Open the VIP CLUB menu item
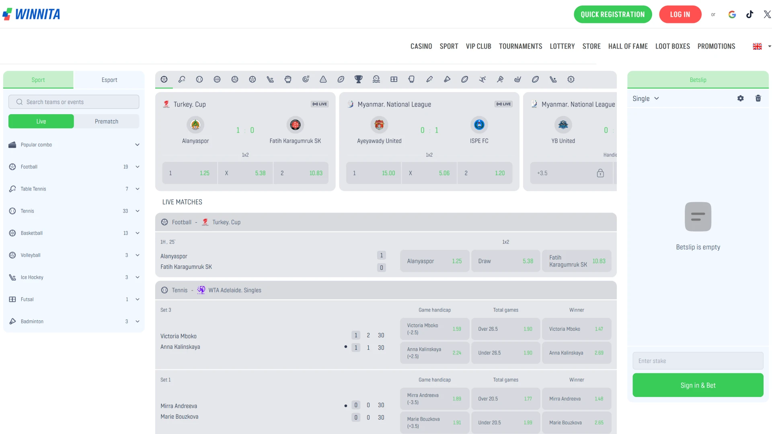This screenshot has height=434, width=772. (478, 46)
